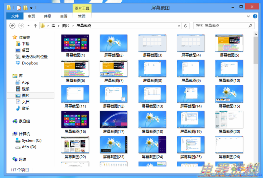Click the search magnifier icon
Screen dimensions: 263x178
(251, 26)
